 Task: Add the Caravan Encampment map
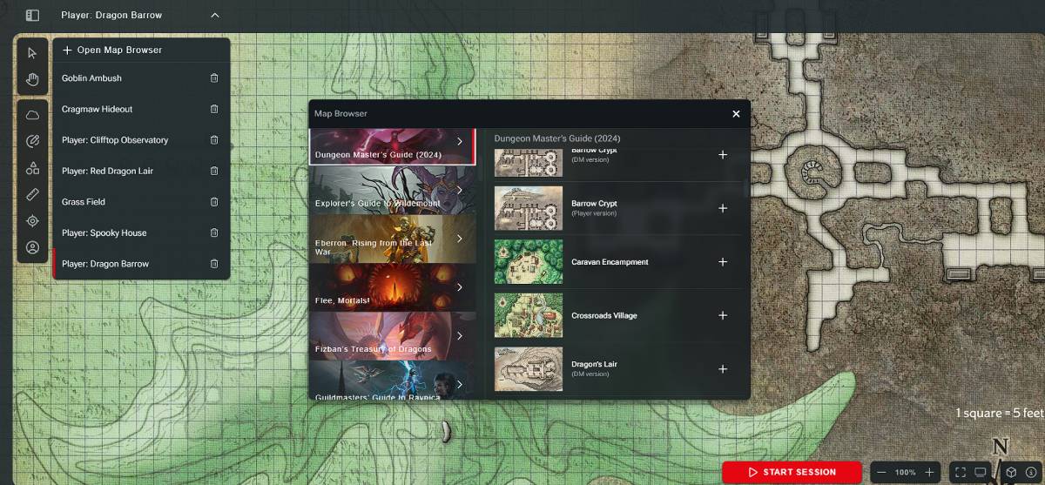pyautogui.click(x=722, y=262)
